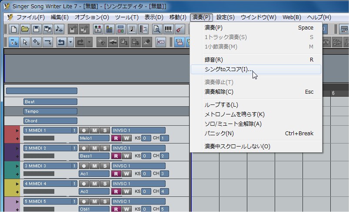Image resolution: width=349 pixels, height=212 pixels.
Task: Create a new song file
Action: 14,29
